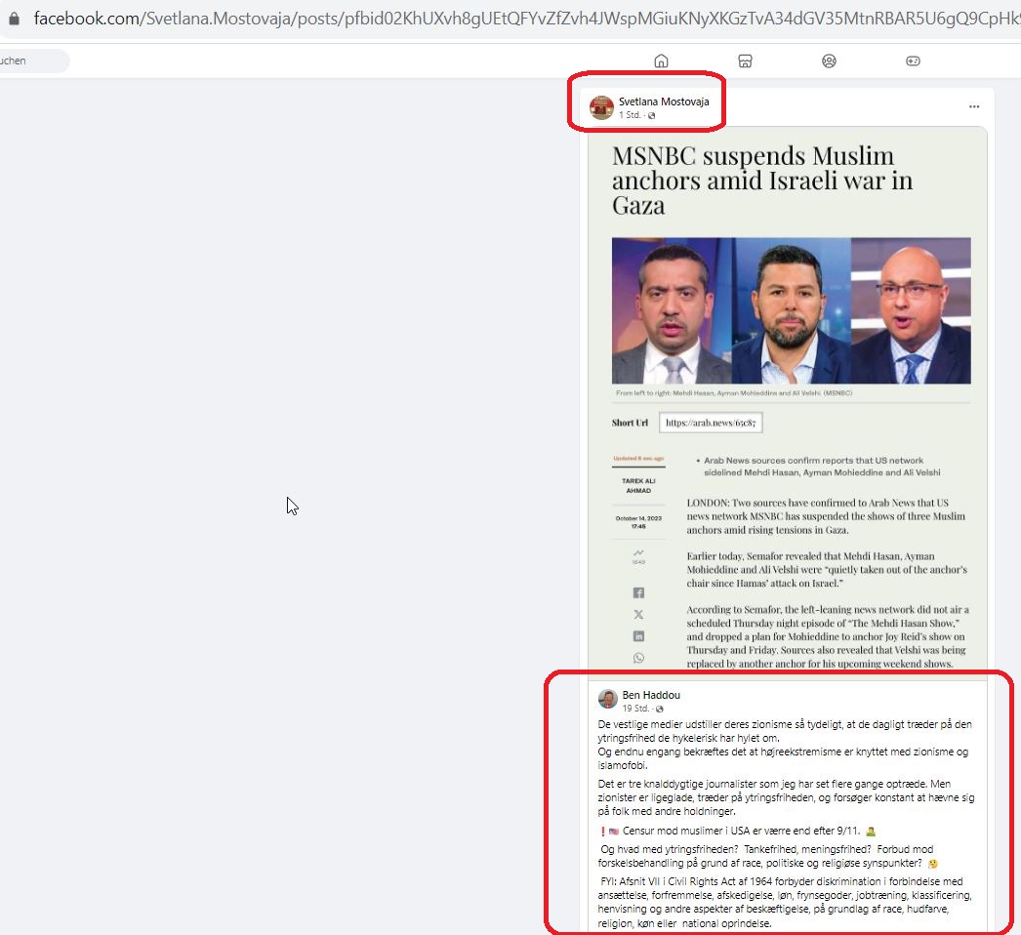
Task: Click the 1 Std. post timestamp
Action: tap(629, 115)
